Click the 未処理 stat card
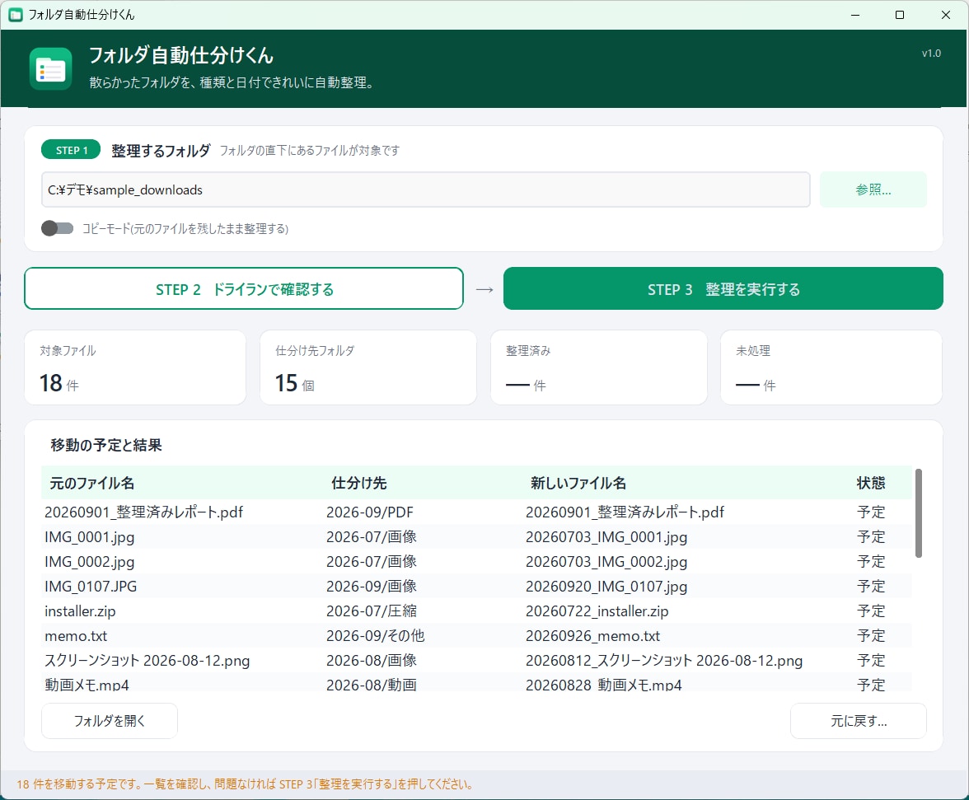The image size is (969, 800). 831,367
